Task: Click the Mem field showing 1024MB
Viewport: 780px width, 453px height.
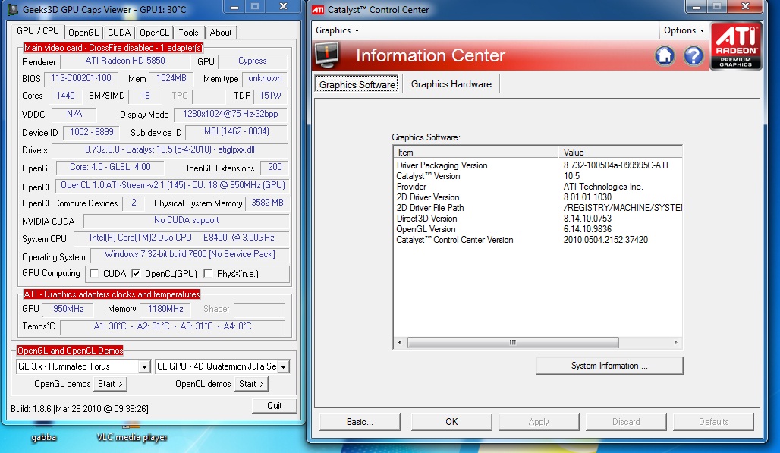Action: [x=171, y=79]
